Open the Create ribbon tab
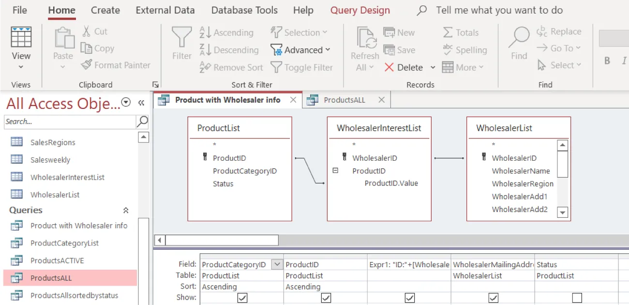The height and width of the screenshot is (305, 629). [x=105, y=10]
